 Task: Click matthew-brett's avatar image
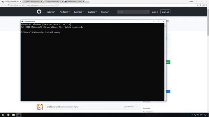click(x=40, y=107)
